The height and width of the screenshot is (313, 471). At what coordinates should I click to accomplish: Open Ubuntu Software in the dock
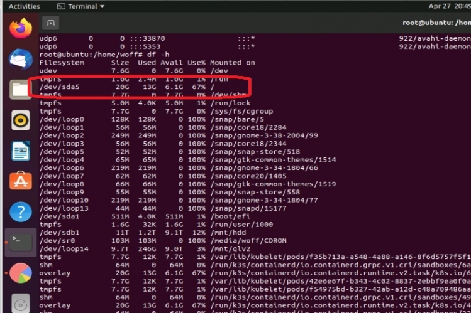coord(20,181)
